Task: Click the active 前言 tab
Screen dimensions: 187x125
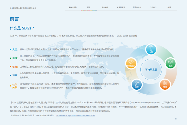Action: point(88,7)
